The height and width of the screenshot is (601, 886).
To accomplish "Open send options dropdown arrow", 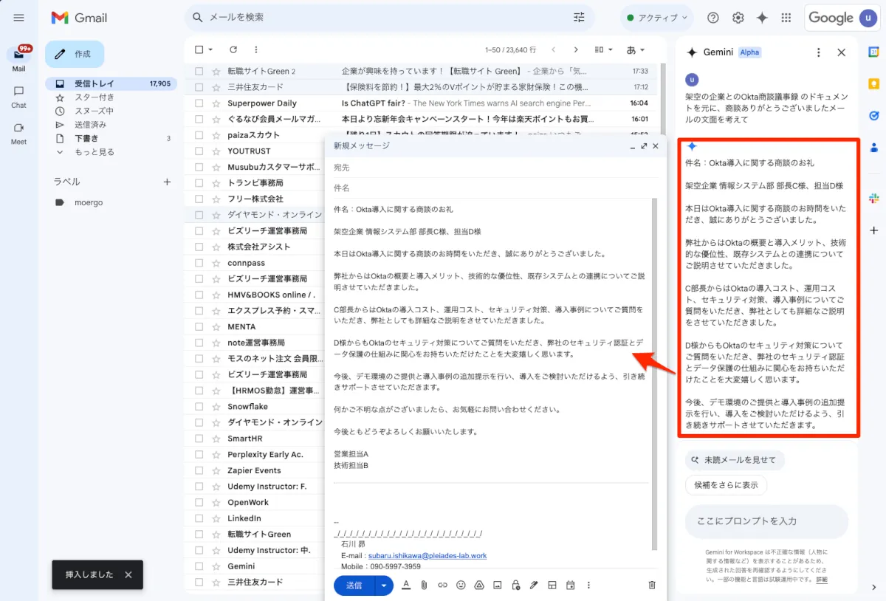I will pos(384,585).
